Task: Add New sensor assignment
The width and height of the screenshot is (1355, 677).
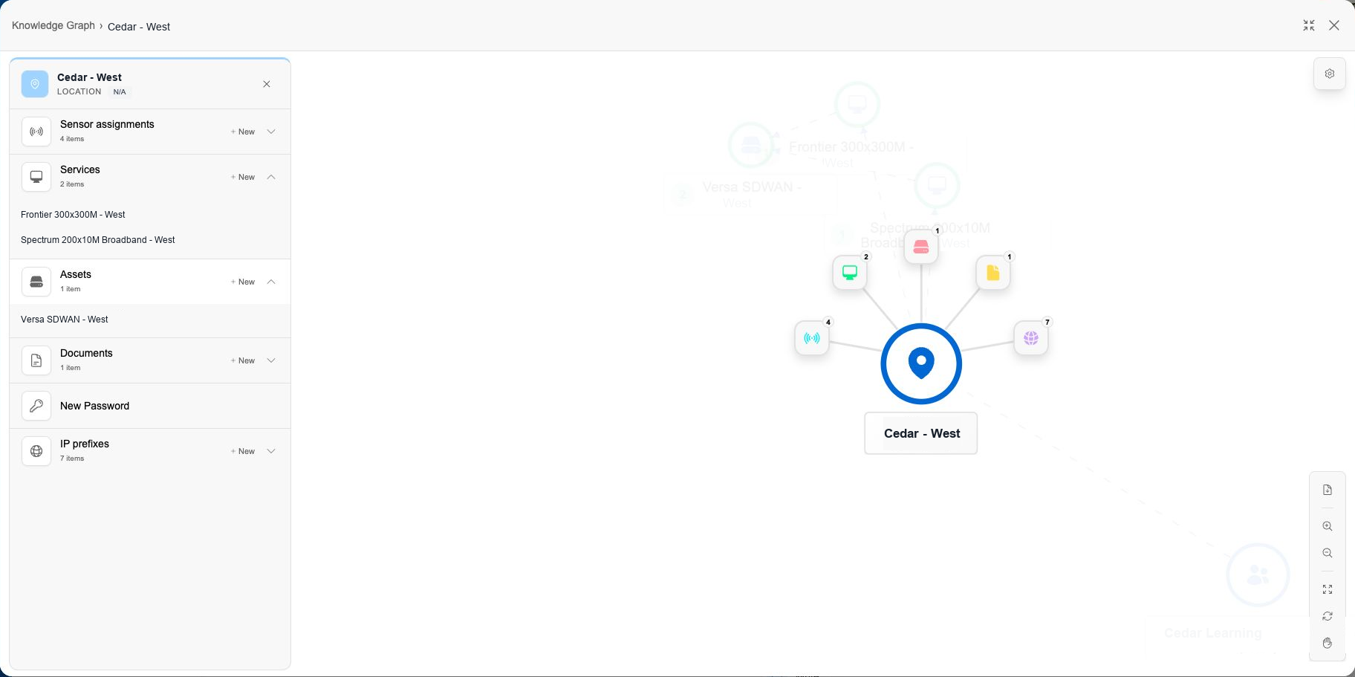Action: pyautogui.click(x=243, y=132)
